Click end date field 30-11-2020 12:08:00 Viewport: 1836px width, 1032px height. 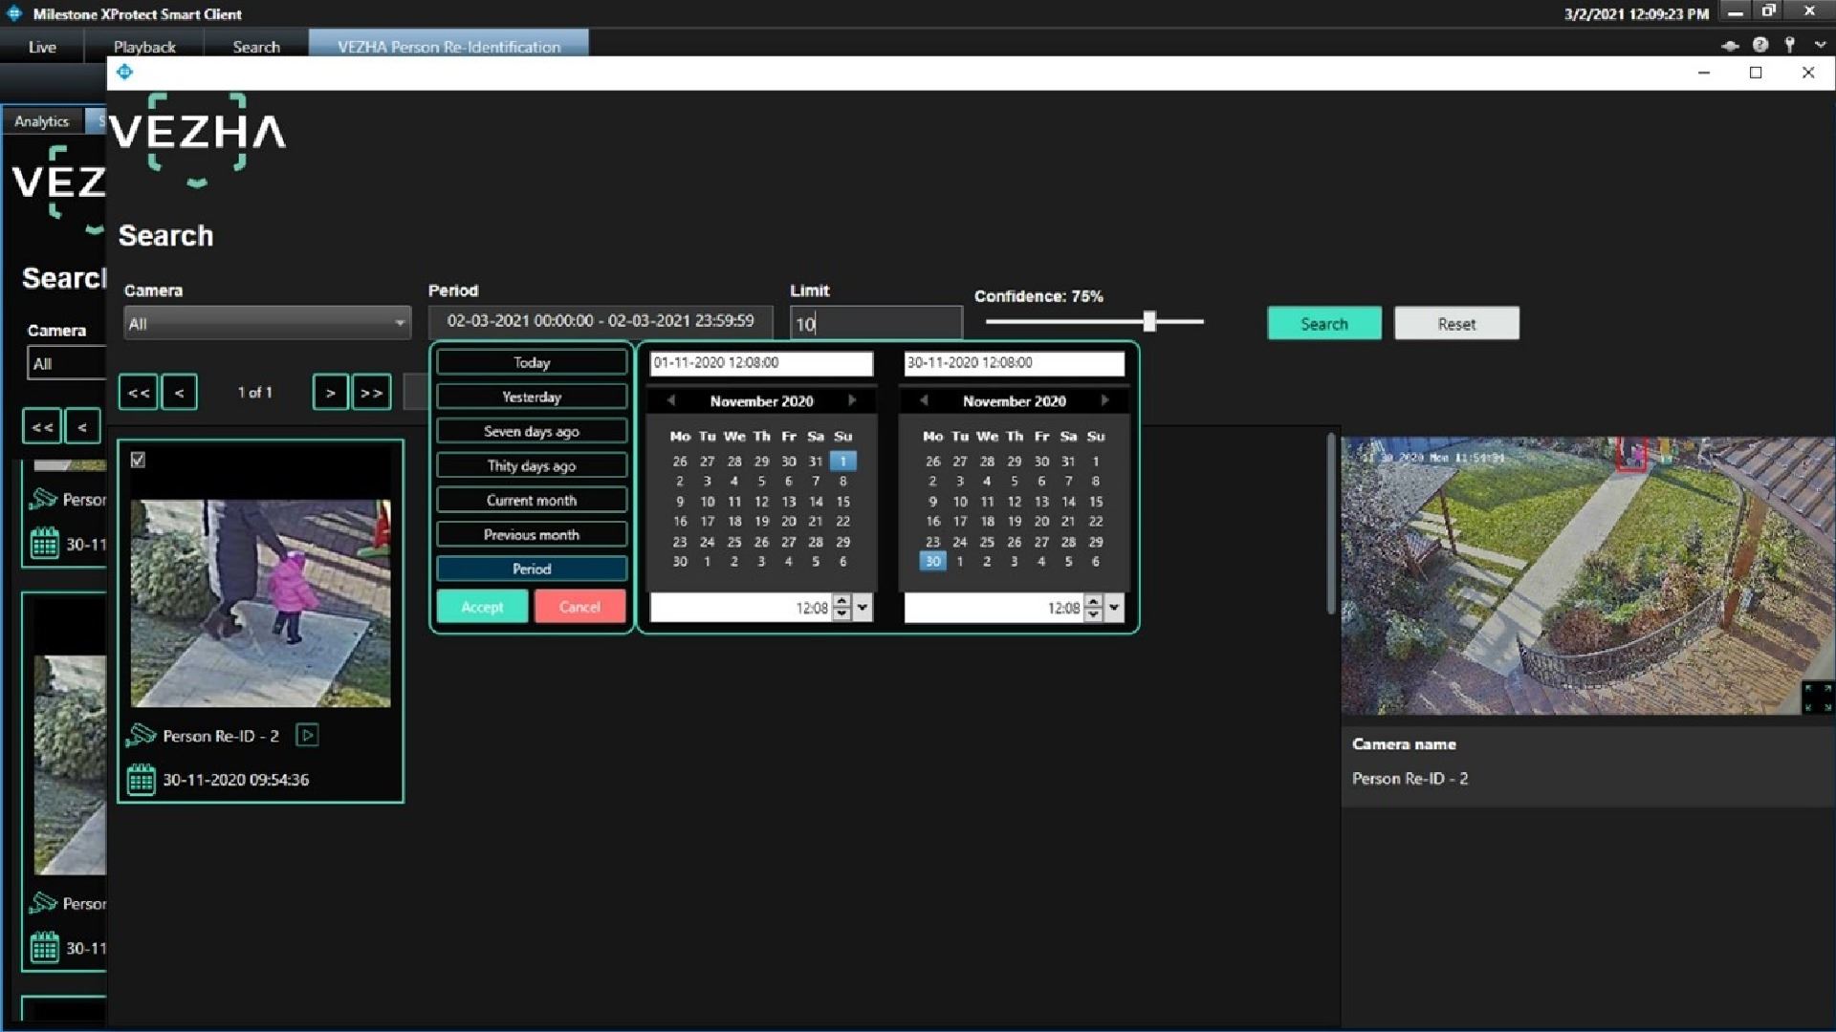pos(1014,363)
